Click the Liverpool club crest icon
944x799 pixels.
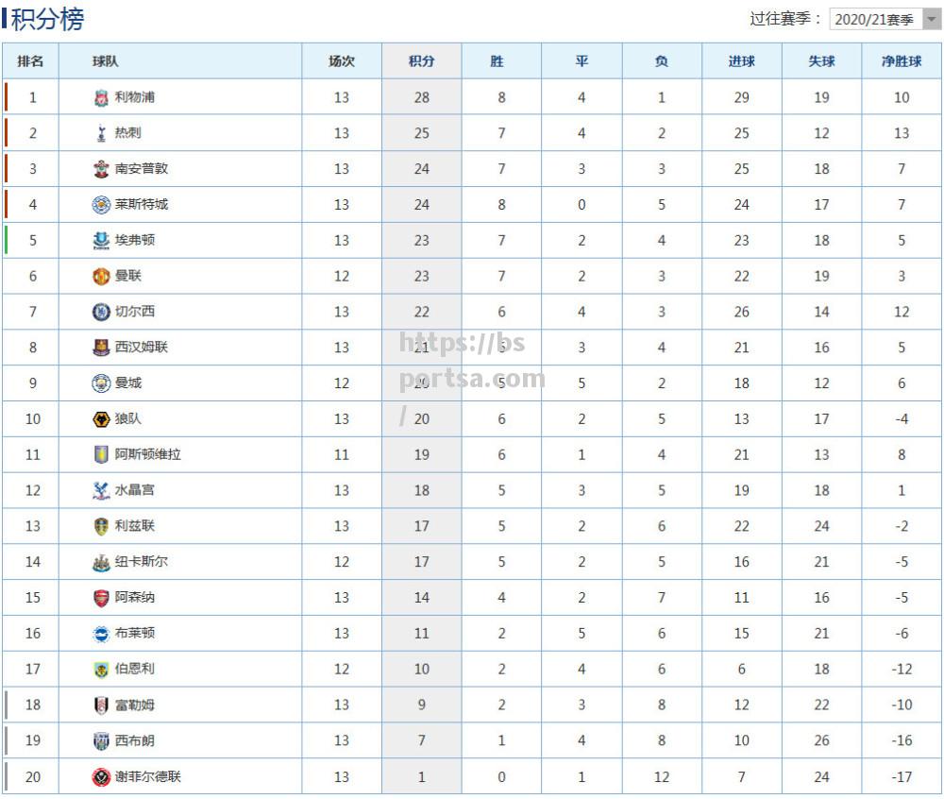pos(101,97)
